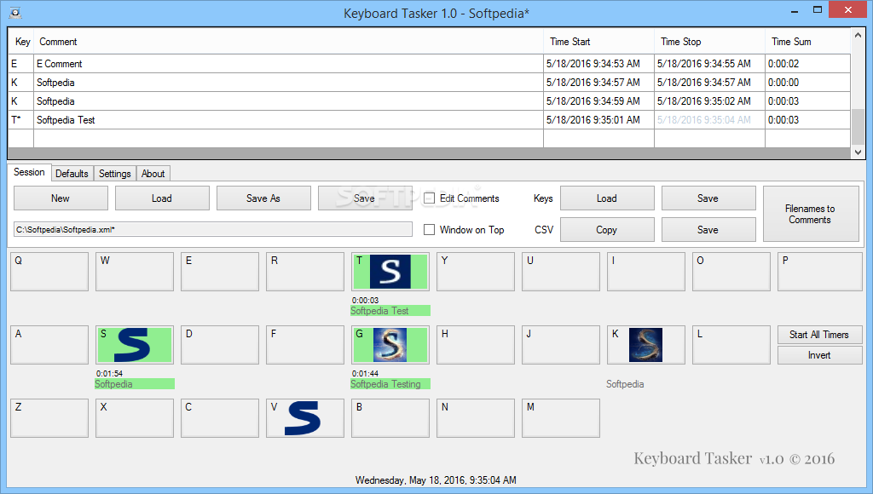The width and height of the screenshot is (873, 494).
Task: Click the Save As button
Action: point(263,198)
